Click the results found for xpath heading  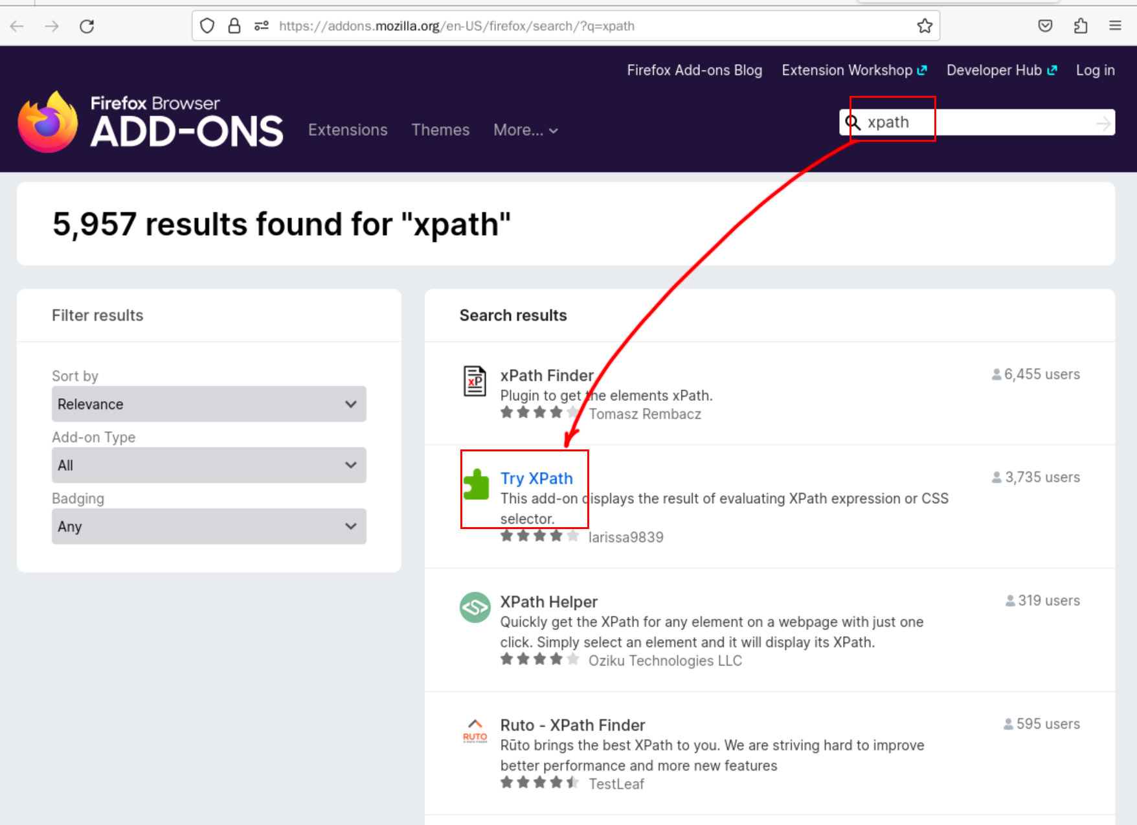pyautogui.click(x=282, y=225)
